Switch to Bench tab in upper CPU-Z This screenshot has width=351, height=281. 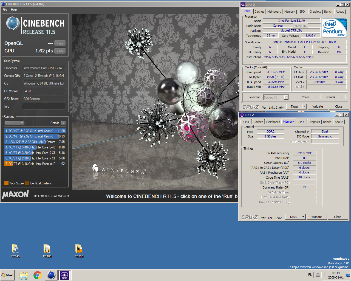point(328,12)
